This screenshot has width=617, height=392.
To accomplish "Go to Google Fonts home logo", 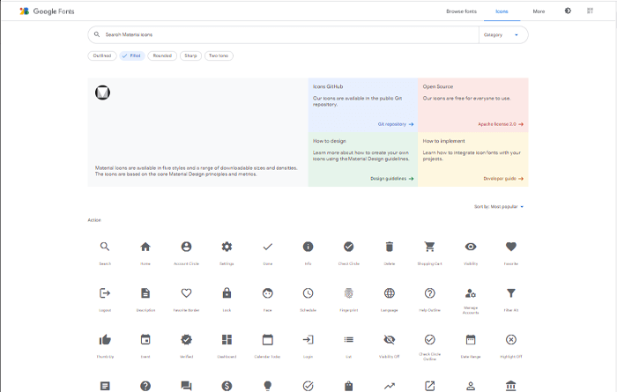I will (x=48, y=11).
